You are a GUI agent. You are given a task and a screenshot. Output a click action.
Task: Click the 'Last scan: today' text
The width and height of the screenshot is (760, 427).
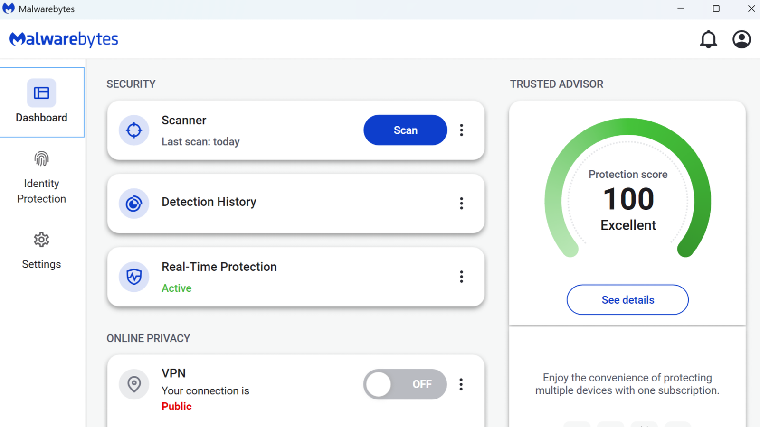(200, 142)
